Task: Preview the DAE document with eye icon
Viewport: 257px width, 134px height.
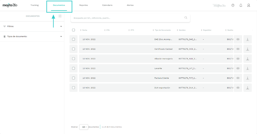Action: (x=238, y=39)
